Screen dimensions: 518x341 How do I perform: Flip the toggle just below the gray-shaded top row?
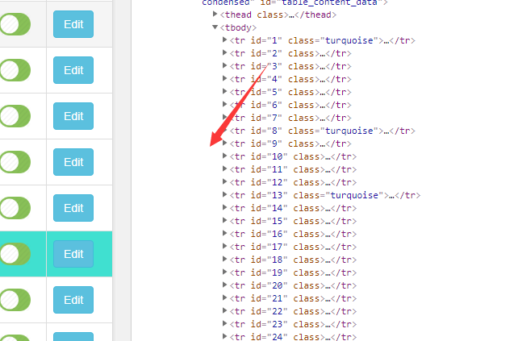pyautogui.click(x=15, y=70)
